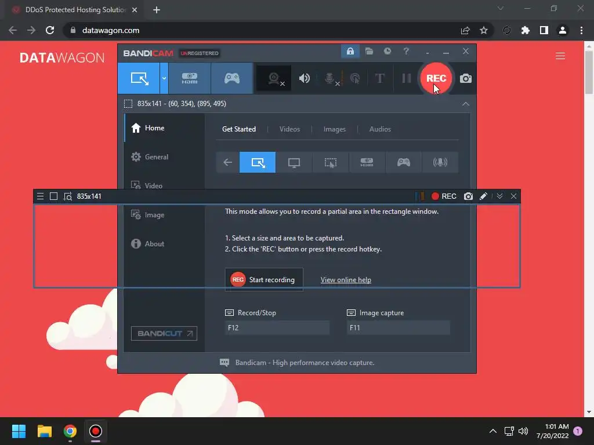Switch to the Get Started tab
This screenshot has height=445, width=594.
238,129
